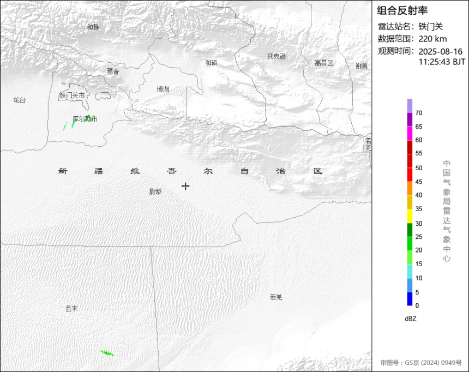
Task: Click the 和静 map label
Action: (x=93, y=27)
